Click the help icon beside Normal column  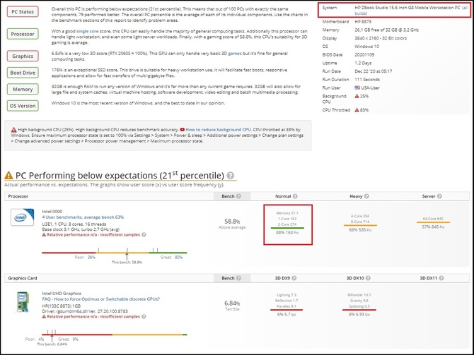coord(295,196)
